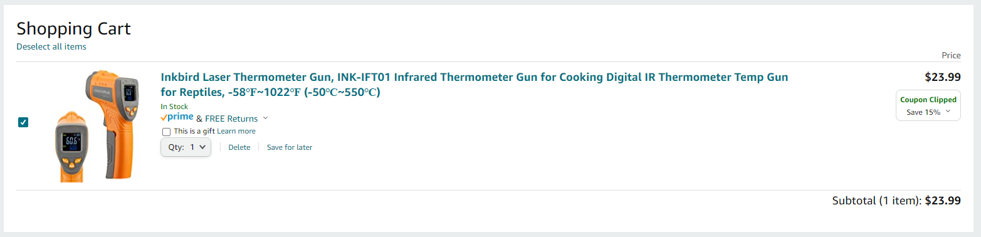Enable the 'This is a gift' checkbox
Screen dimensions: 981x237
point(166,132)
